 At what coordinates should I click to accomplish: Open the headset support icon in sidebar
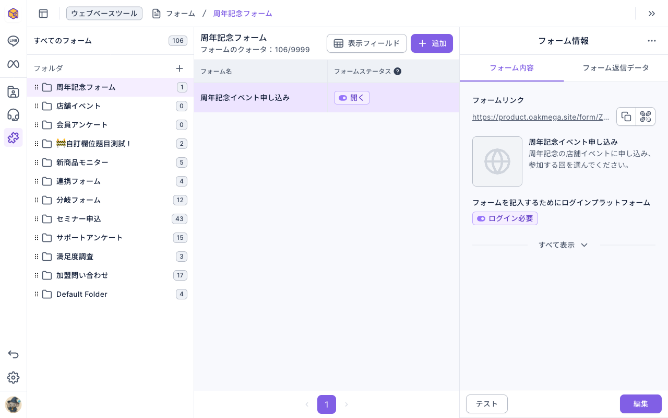[13, 115]
